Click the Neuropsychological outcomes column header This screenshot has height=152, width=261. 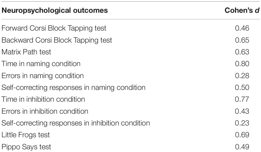(55, 11)
